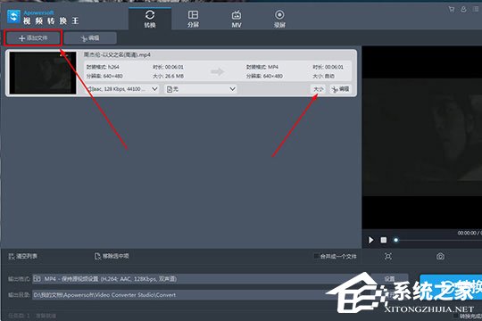Expand the audio track dropdown showing aac, 128 Kbps
This screenshot has height=321, width=482.
pyautogui.click(x=122, y=89)
